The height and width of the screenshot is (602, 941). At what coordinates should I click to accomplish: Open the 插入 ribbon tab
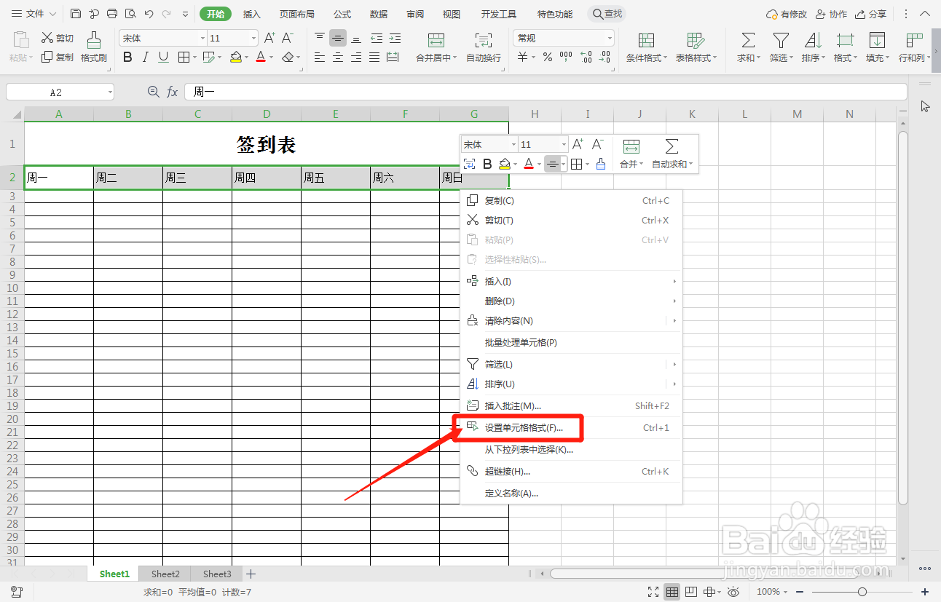[x=252, y=15]
